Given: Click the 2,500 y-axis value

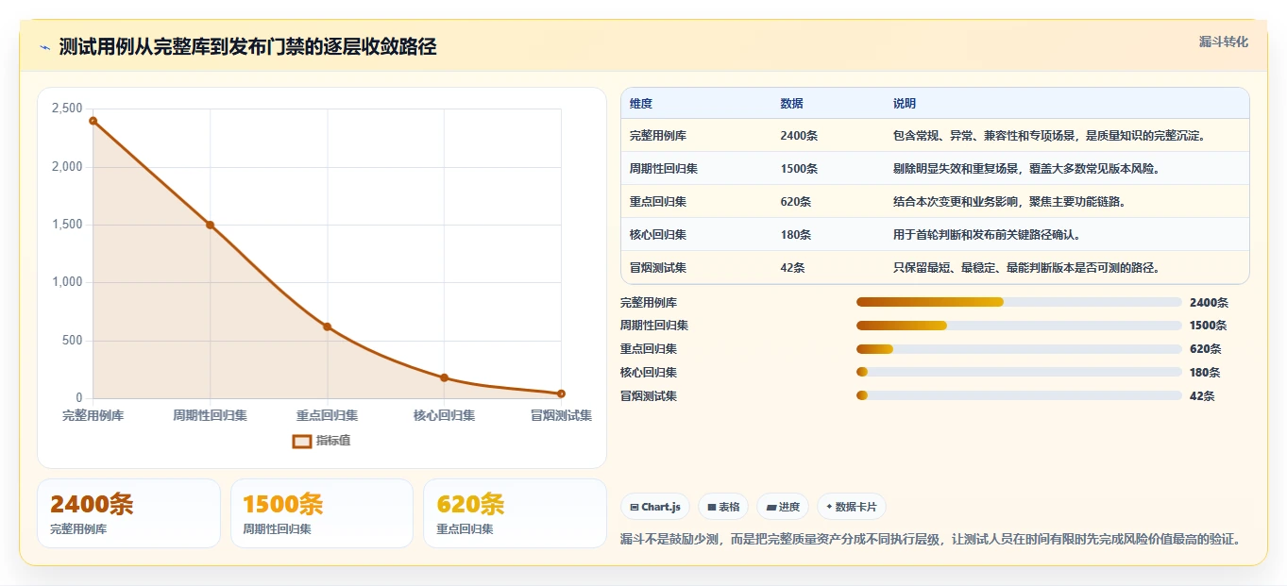Looking at the screenshot, I should [67, 109].
